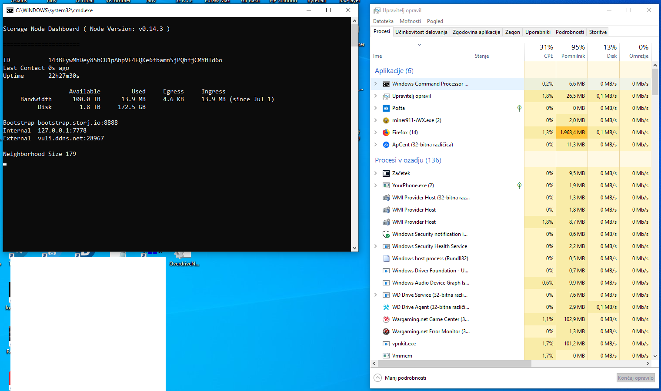Sort processes by the Pomnilnik column
The image size is (661, 391).
(572, 51)
